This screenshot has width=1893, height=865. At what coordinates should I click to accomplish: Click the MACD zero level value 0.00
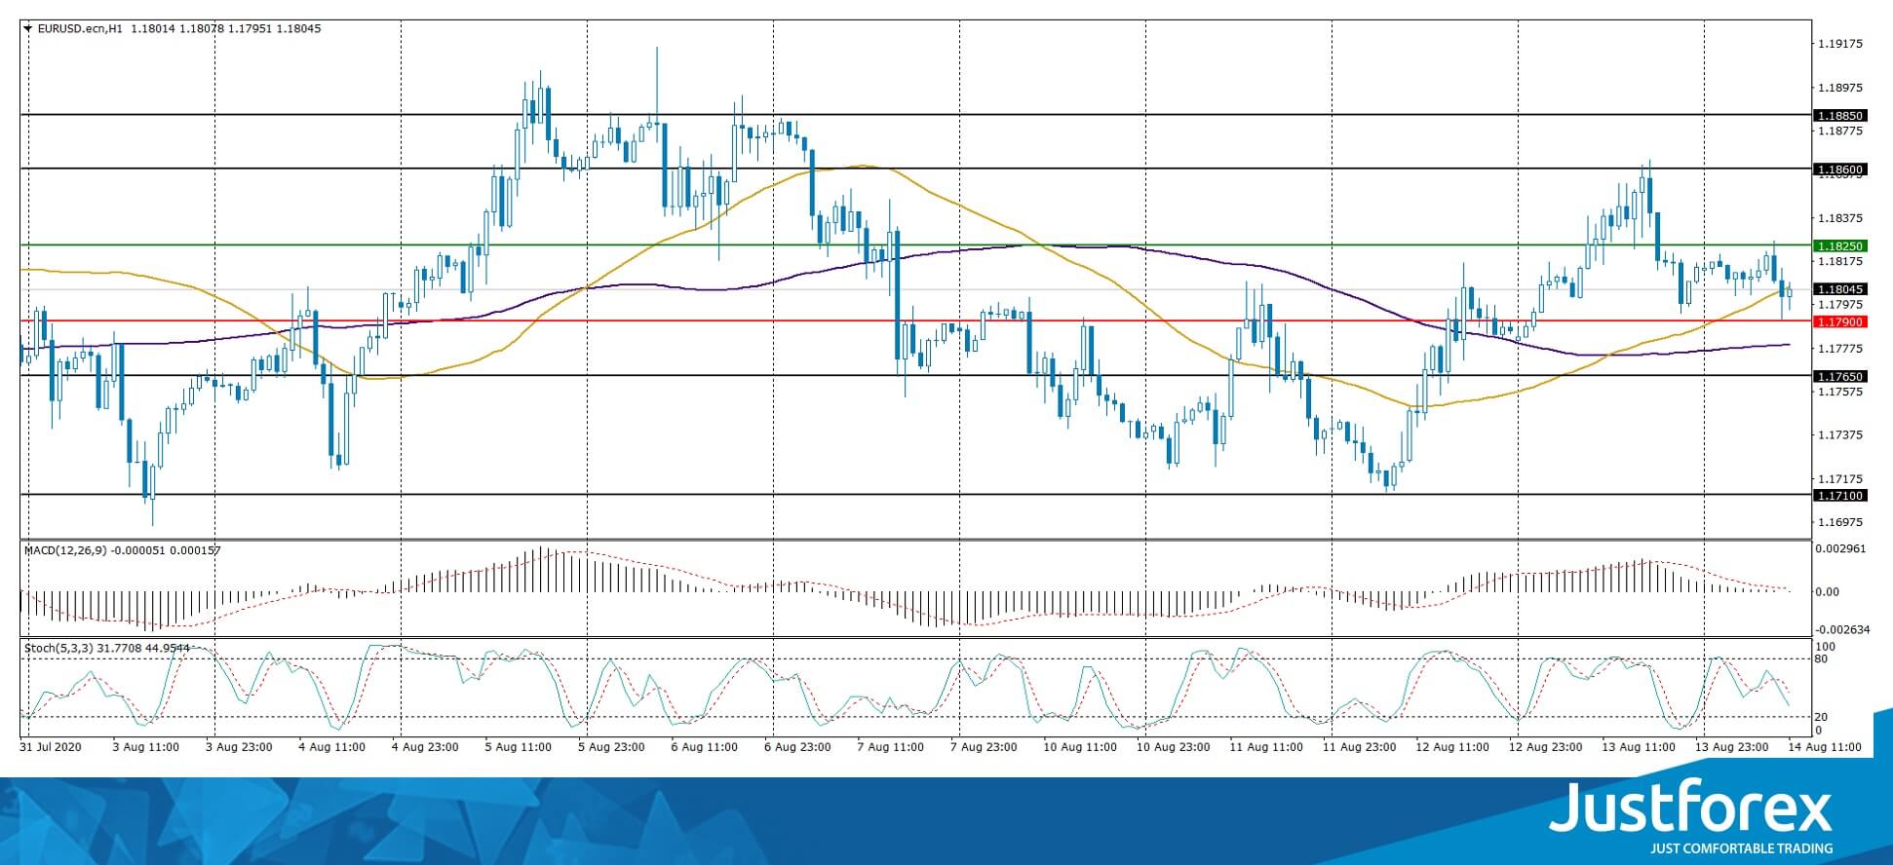(1827, 592)
